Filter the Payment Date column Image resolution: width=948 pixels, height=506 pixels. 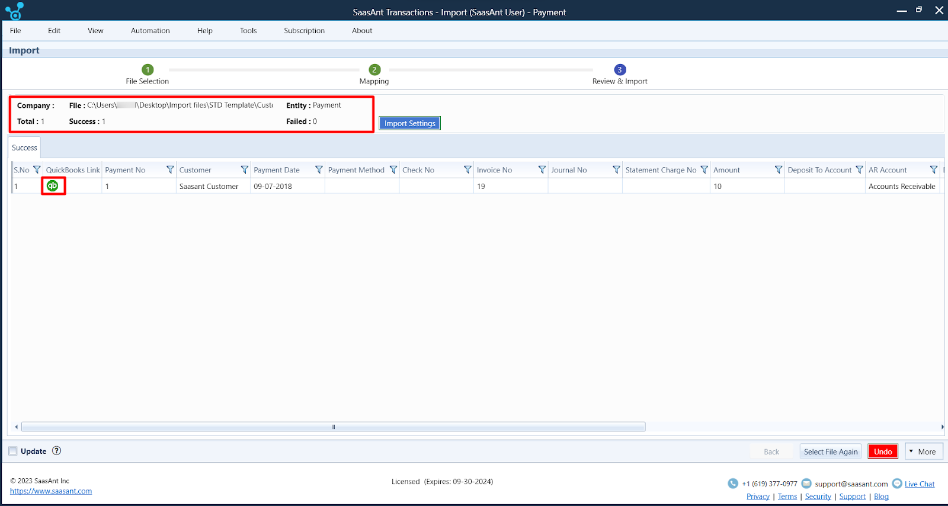coord(319,169)
